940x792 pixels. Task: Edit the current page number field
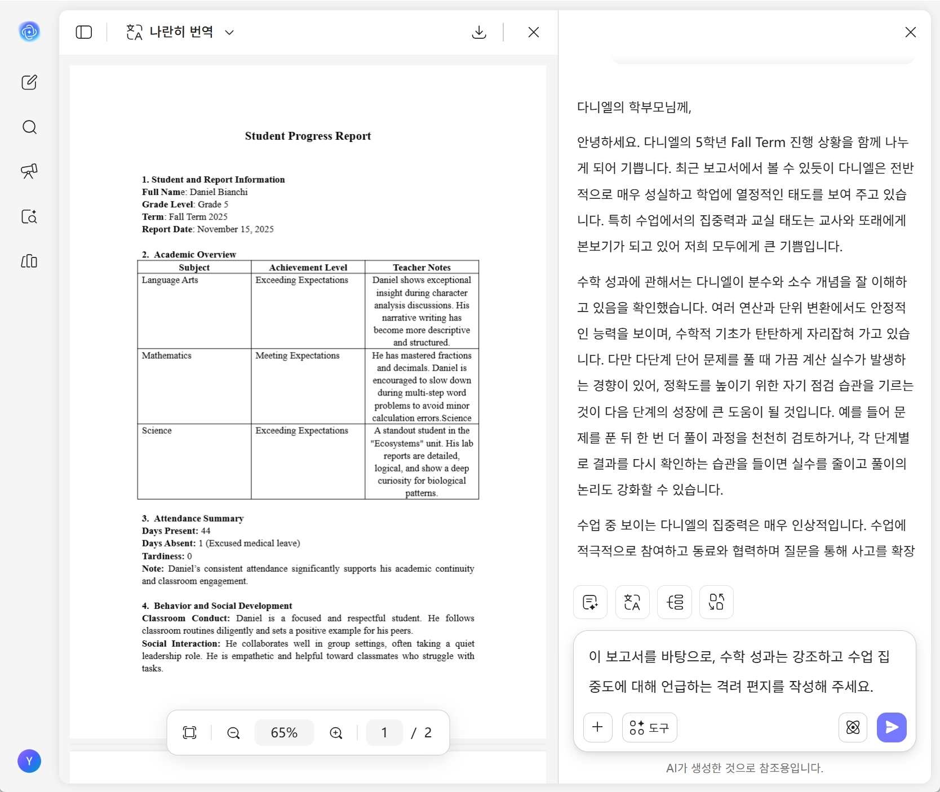[x=384, y=733]
